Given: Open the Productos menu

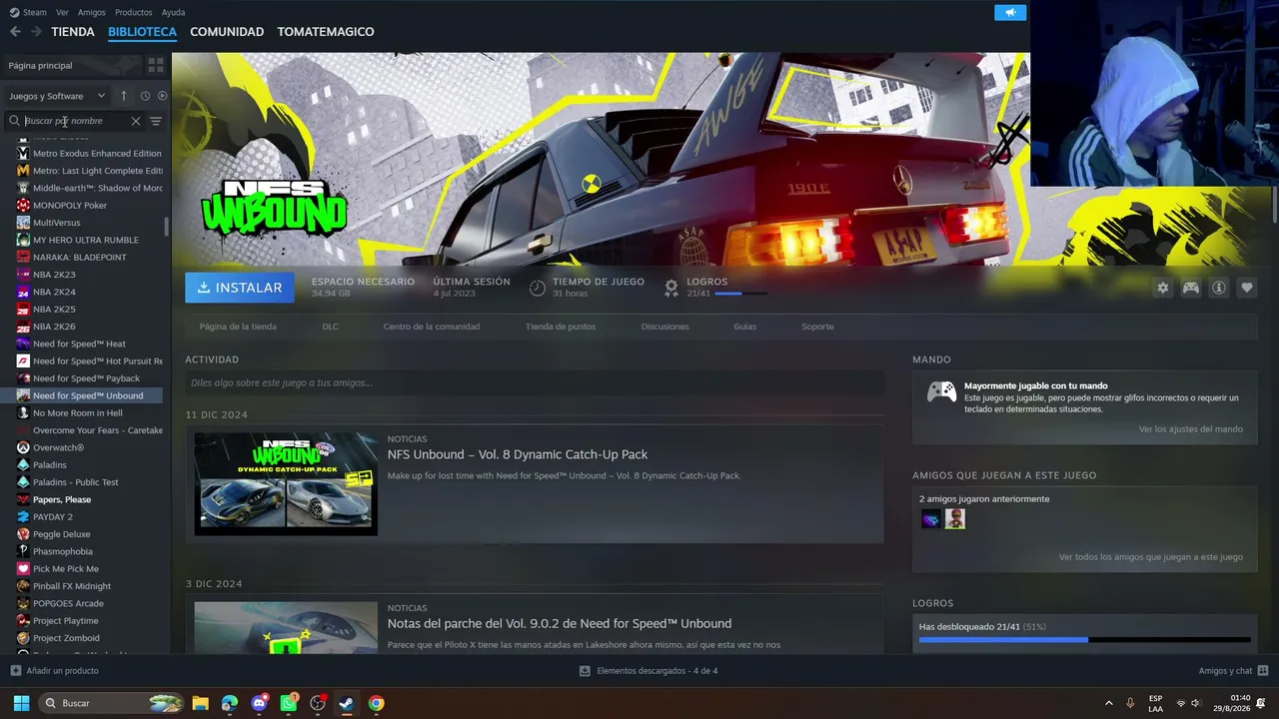Looking at the screenshot, I should [x=134, y=13].
